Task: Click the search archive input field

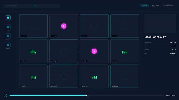Action: [x=32, y=6]
